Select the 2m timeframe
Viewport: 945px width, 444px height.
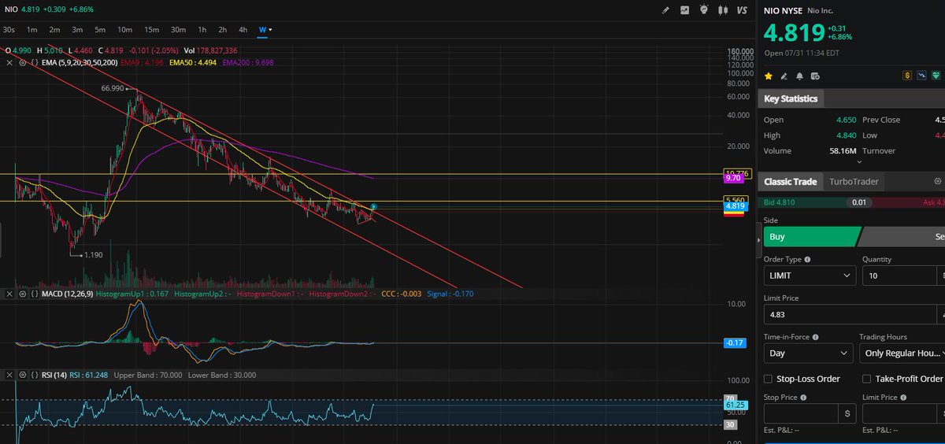tap(54, 30)
